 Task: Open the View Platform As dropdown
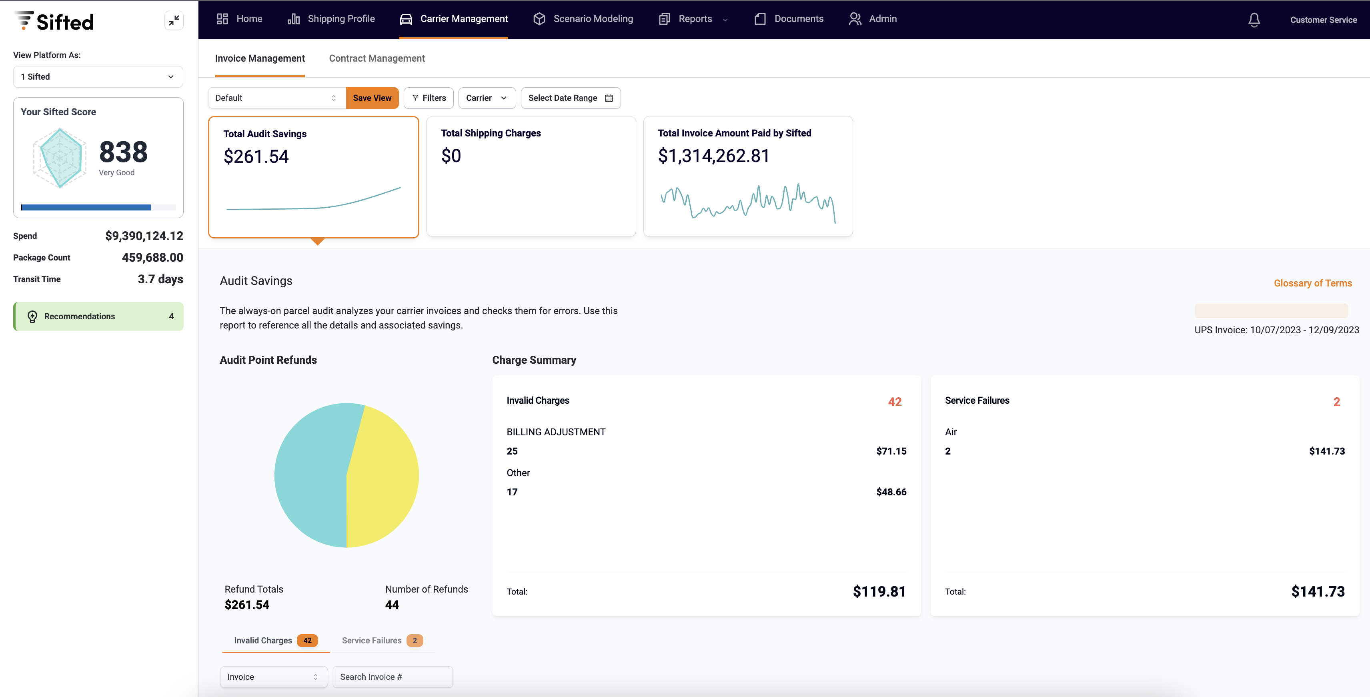tap(98, 76)
